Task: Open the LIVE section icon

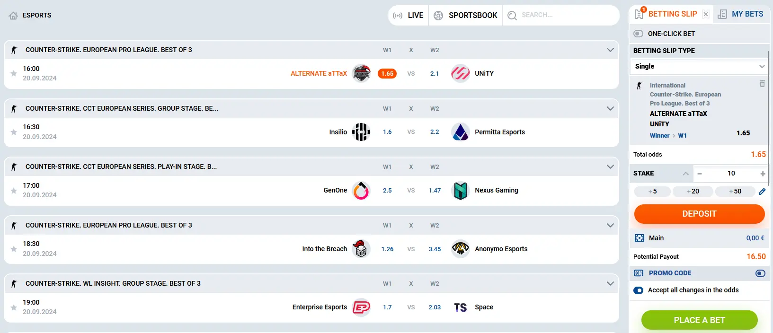Action: coord(398,15)
